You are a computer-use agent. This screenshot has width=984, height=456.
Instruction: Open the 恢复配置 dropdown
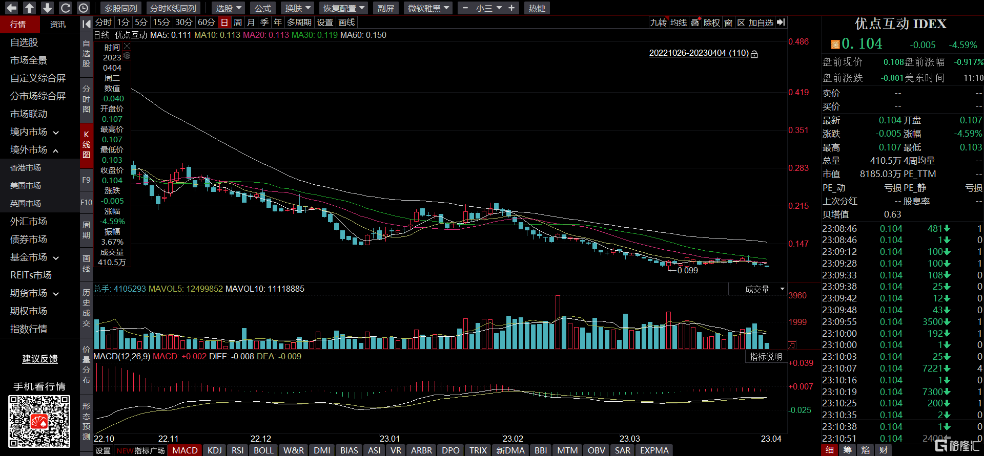click(343, 8)
